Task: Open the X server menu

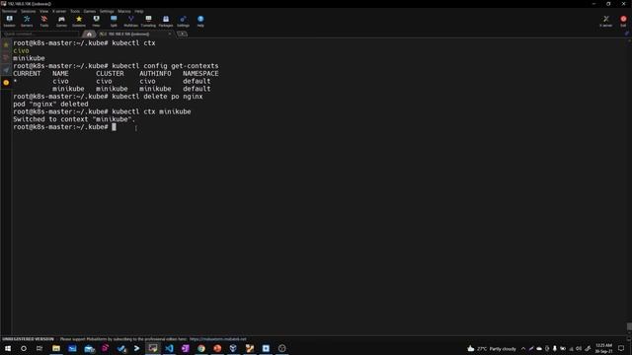Action: pos(59,11)
